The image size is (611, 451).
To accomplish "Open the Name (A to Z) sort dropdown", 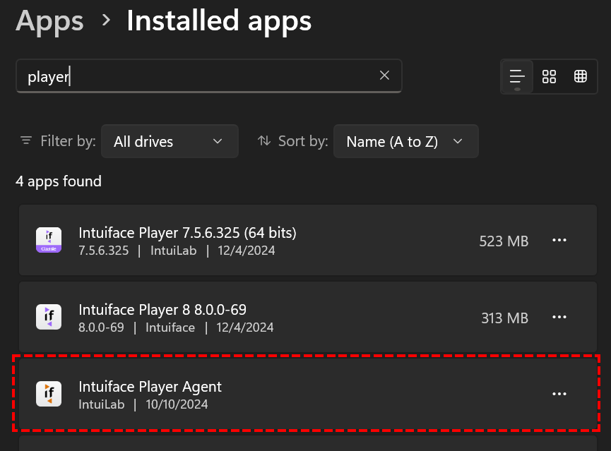I will tap(405, 141).
